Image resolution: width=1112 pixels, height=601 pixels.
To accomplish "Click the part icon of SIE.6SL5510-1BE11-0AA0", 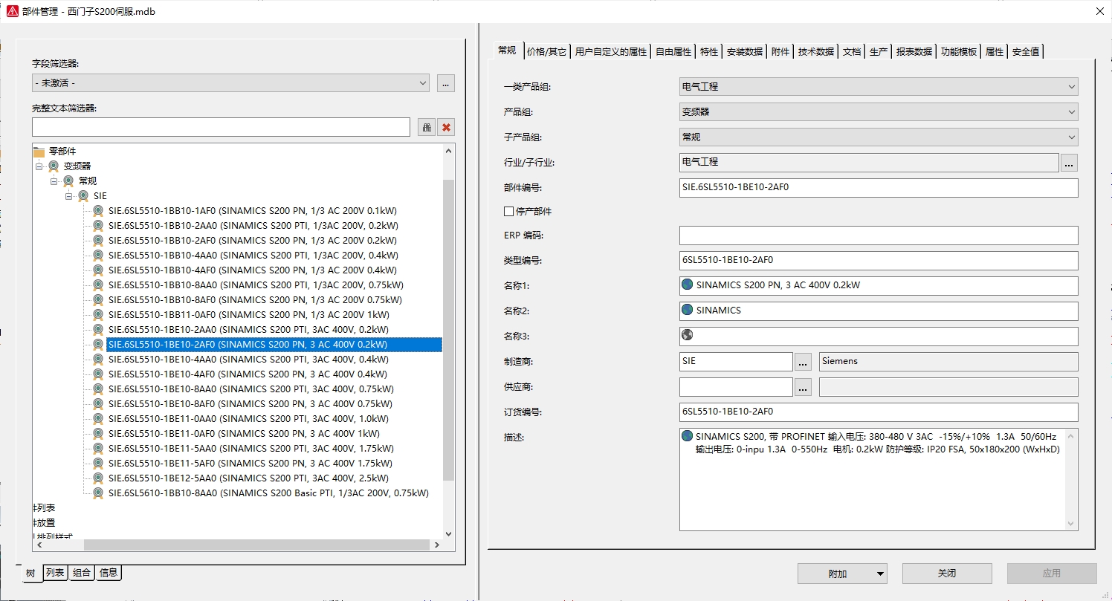I will (98, 419).
